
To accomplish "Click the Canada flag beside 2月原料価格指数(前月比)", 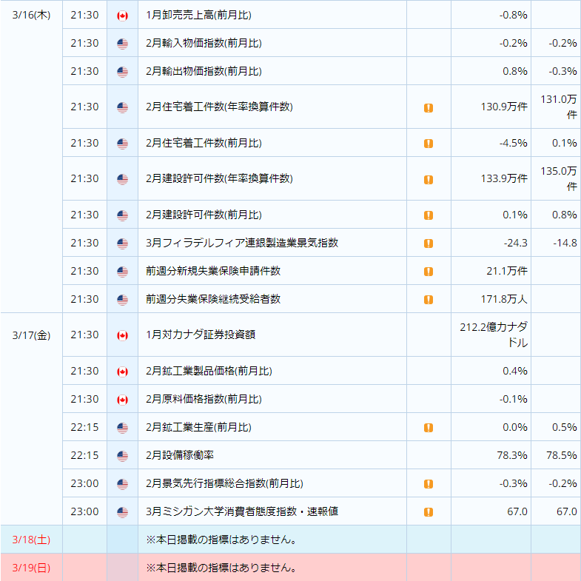I will click(122, 400).
